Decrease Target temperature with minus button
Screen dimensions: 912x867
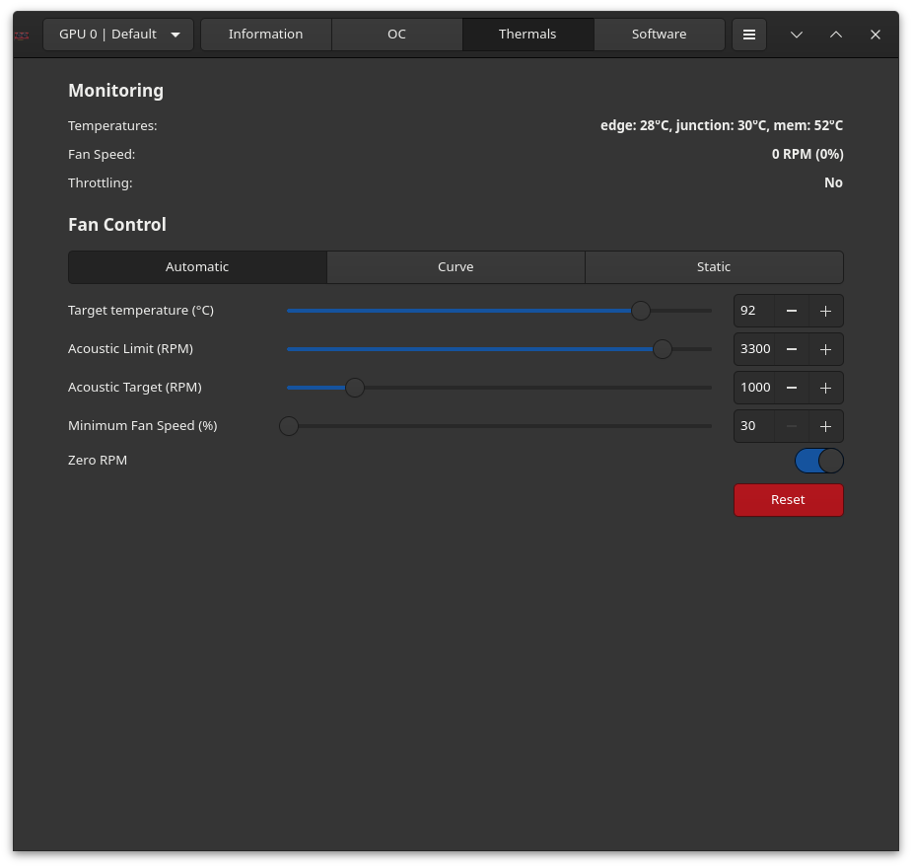coord(791,311)
